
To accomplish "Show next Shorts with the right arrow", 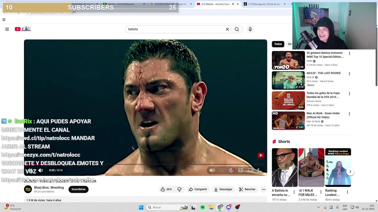I will click(350, 172).
